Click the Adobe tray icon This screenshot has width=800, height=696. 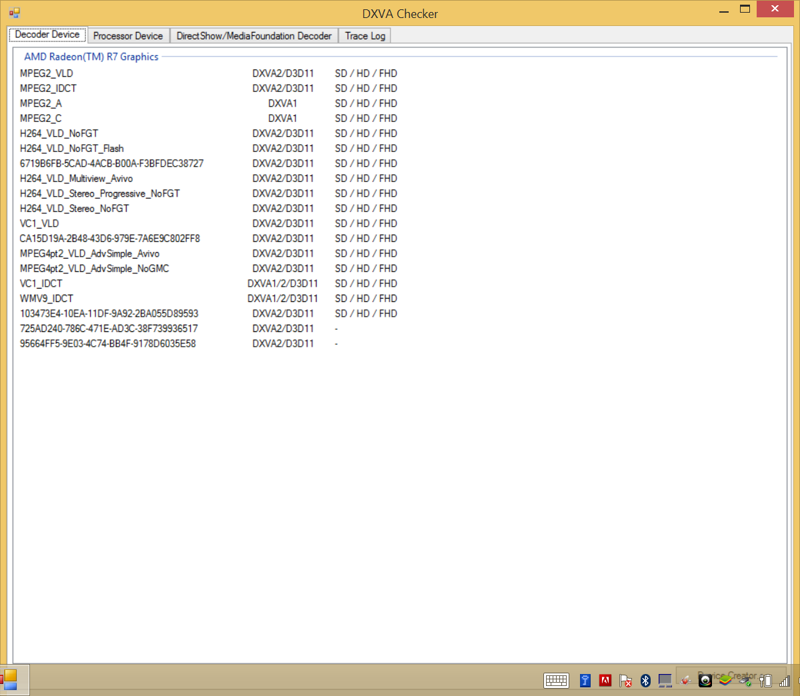coord(605,680)
